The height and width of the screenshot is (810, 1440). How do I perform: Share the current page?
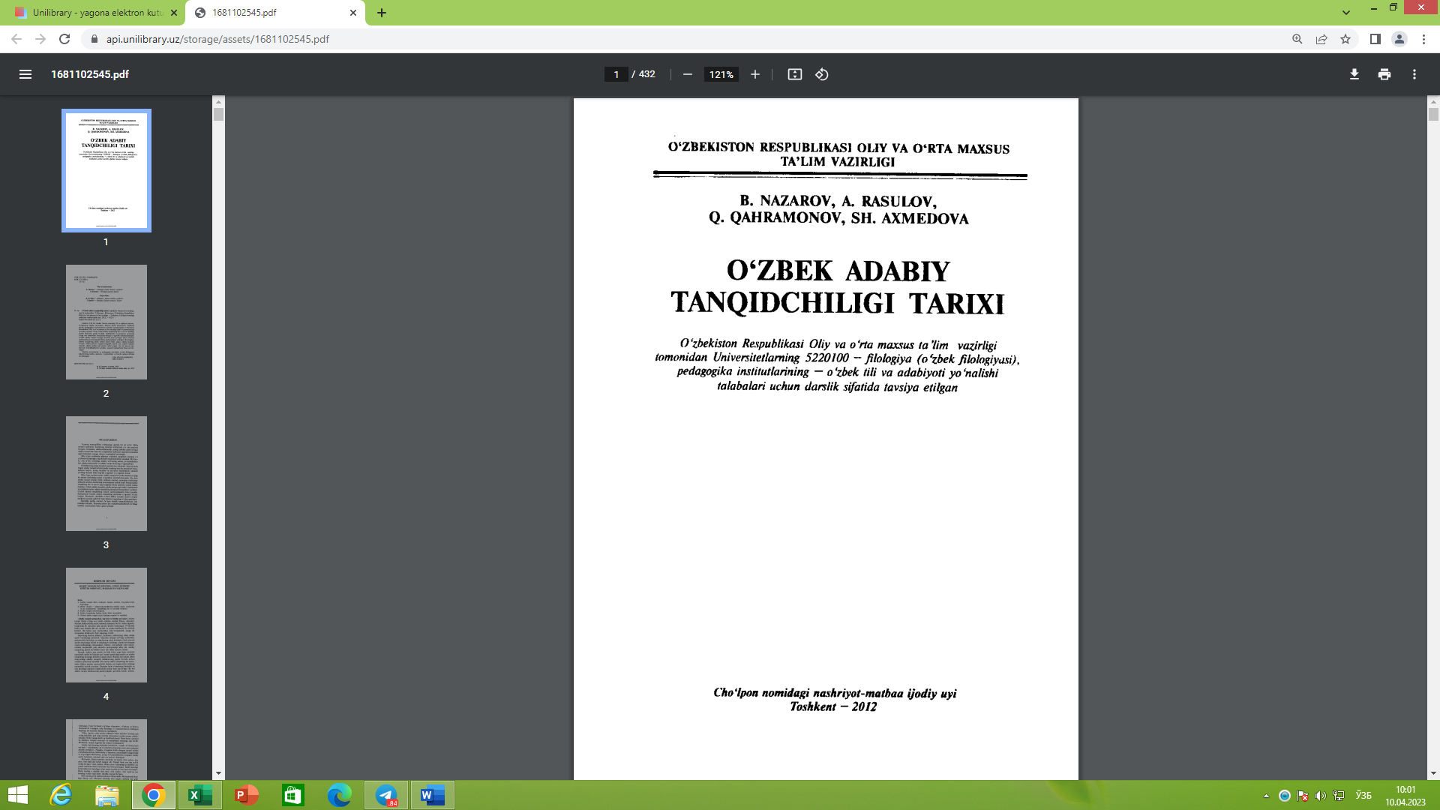(1321, 39)
